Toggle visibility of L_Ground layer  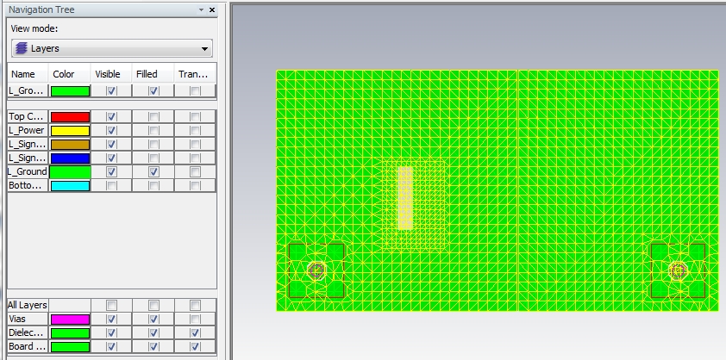[111, 172]
